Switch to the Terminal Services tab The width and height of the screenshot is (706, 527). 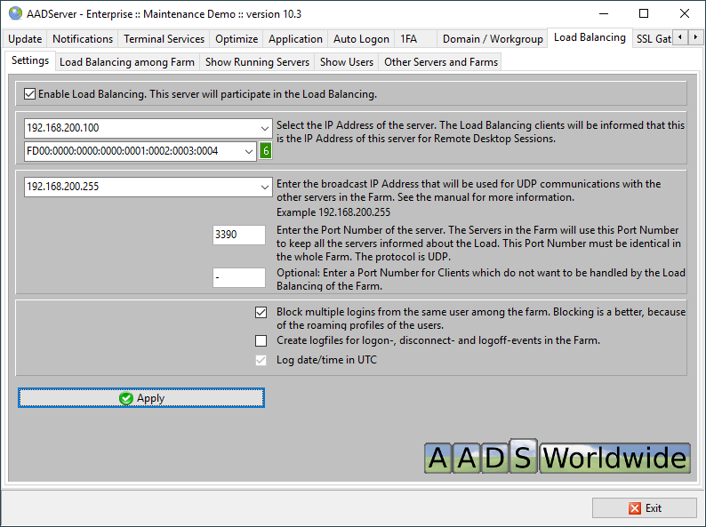tap(164, 39)
